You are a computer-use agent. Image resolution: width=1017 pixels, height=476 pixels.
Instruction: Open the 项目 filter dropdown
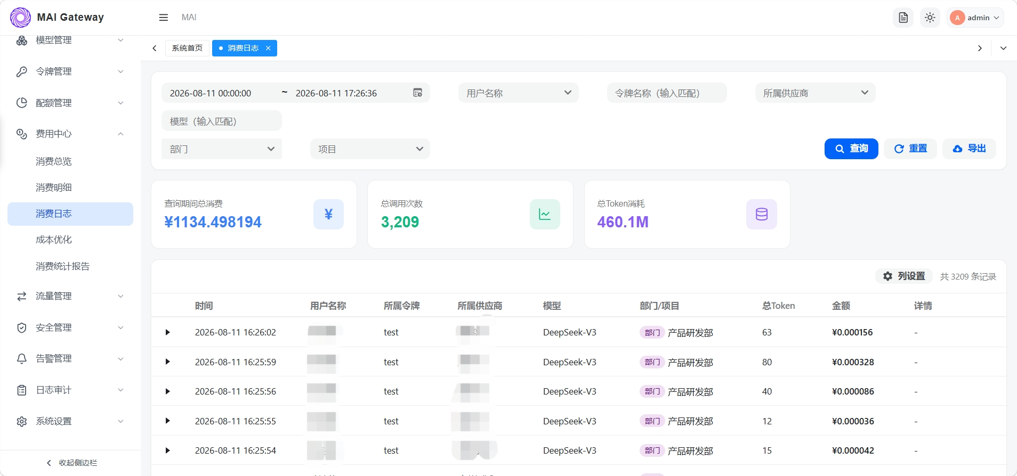[370, 149]
